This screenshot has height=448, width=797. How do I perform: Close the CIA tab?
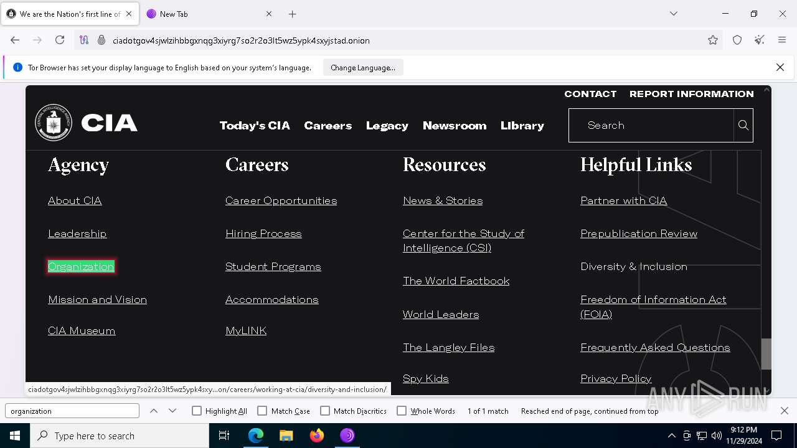(x=129, y=14)
